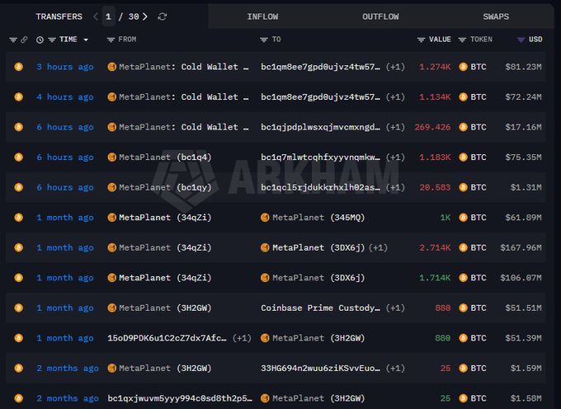Click Bitcoin chain icon on $61.89M row
The height and width of the screenshot is (409, 561).
point(19,218)
